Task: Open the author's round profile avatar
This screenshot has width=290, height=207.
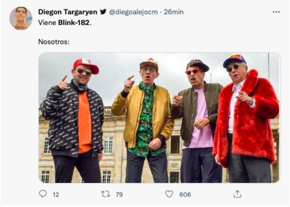Action: (x=21, y=18)
